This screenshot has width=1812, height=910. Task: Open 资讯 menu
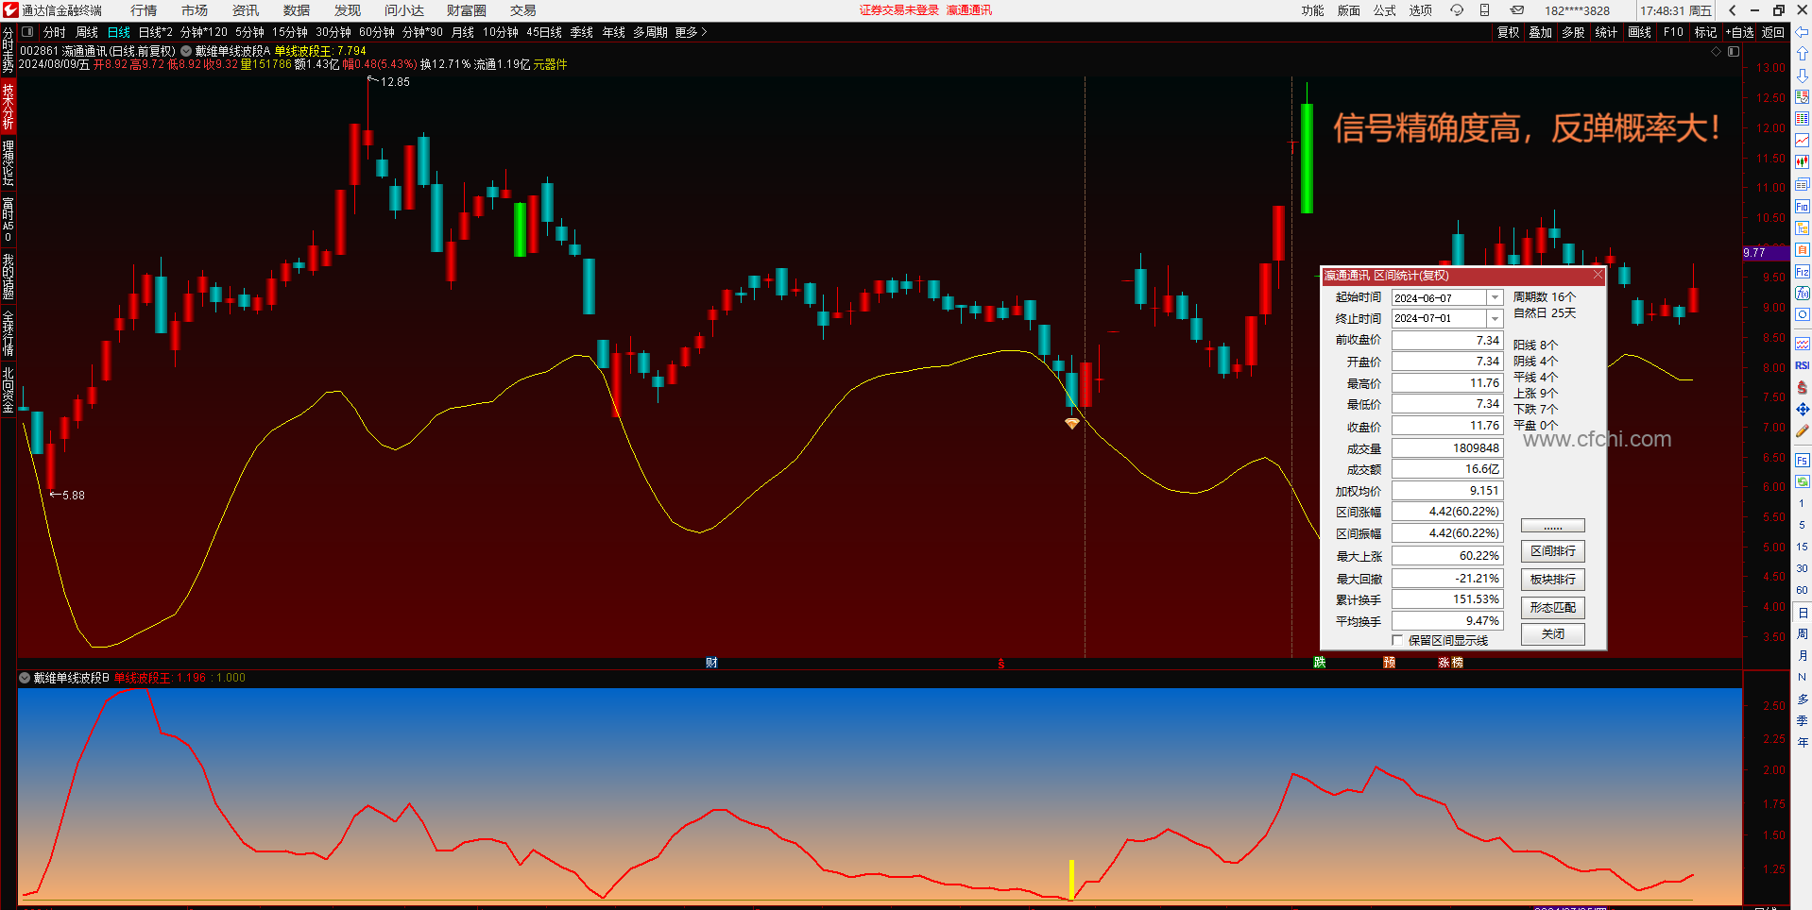click(246, 10)
